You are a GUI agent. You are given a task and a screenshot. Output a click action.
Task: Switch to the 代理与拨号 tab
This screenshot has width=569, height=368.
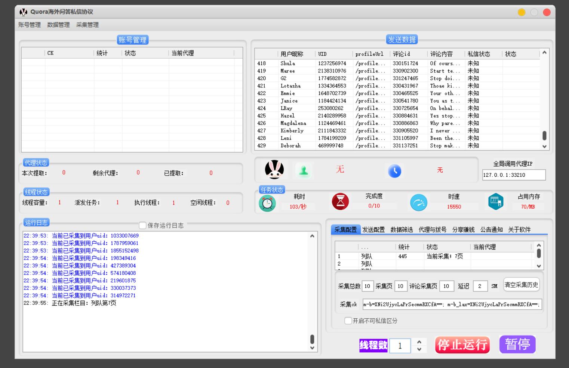click(x=432, y=229)
